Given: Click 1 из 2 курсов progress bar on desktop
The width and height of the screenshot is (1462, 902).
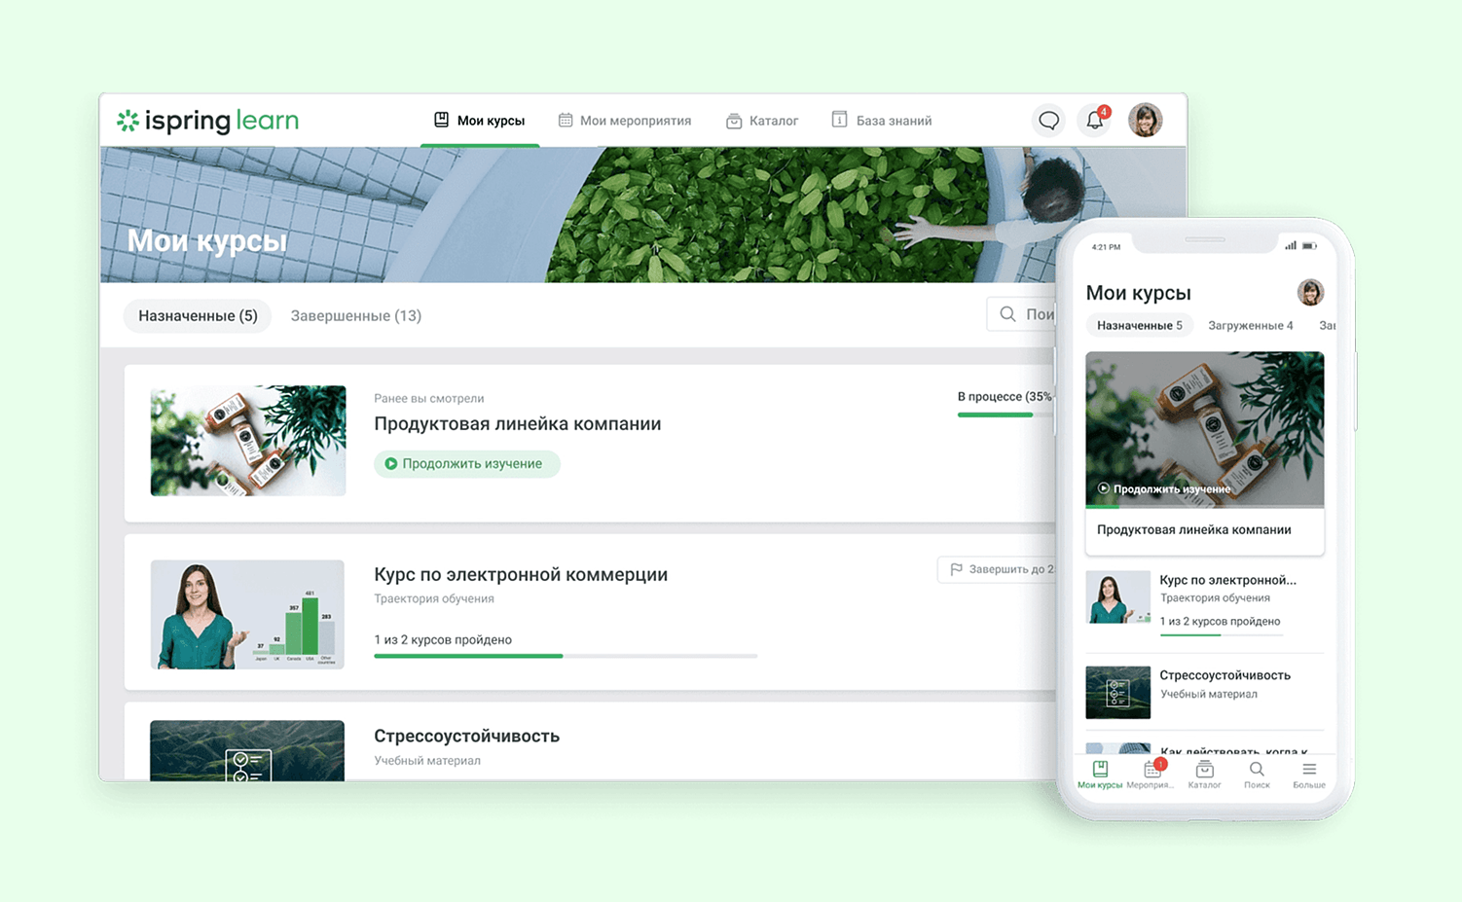Looking at the screenshot, I should click(566, 656).
